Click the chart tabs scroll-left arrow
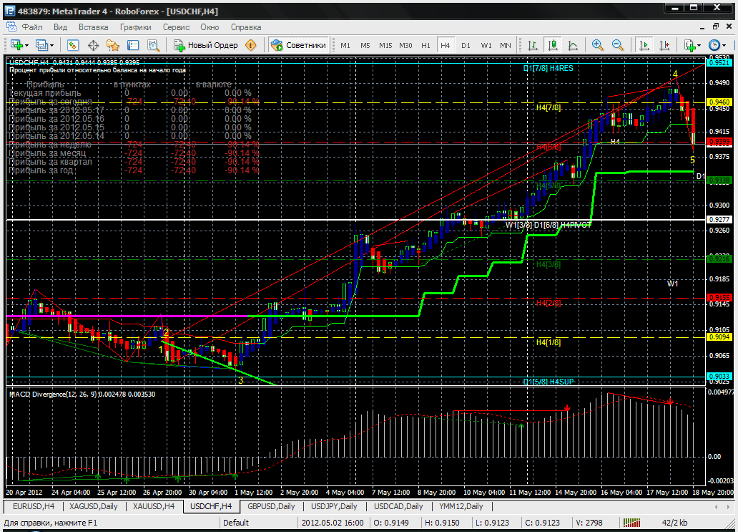 pos(716,506)
